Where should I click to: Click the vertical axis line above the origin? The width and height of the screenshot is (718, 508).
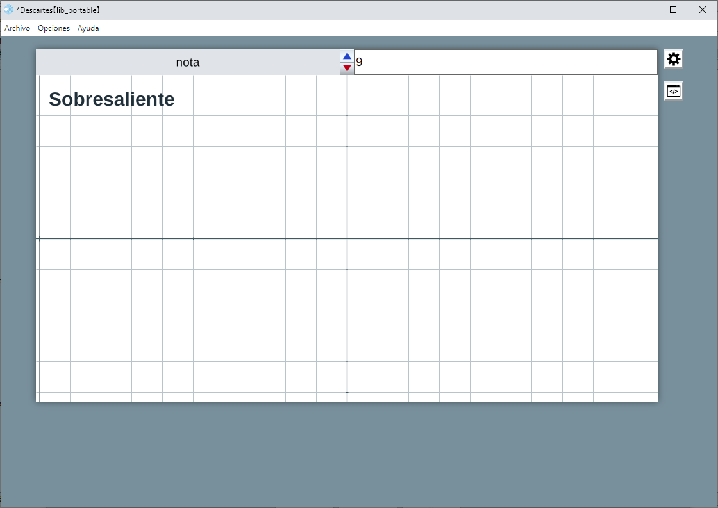(x=347, y=160)
